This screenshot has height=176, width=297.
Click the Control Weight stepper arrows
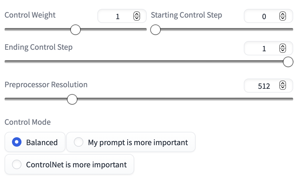tap(137, 16)
